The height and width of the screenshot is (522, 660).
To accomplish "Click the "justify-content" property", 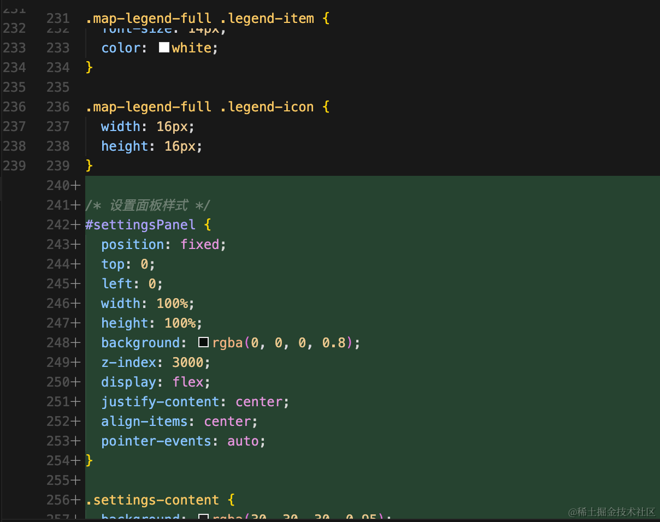I will pyautogui.click(x=160, y=401).
